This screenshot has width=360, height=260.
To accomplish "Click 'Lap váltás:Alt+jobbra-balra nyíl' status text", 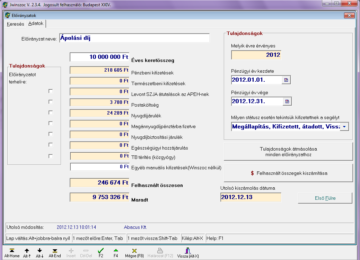I will pos(38,238).
